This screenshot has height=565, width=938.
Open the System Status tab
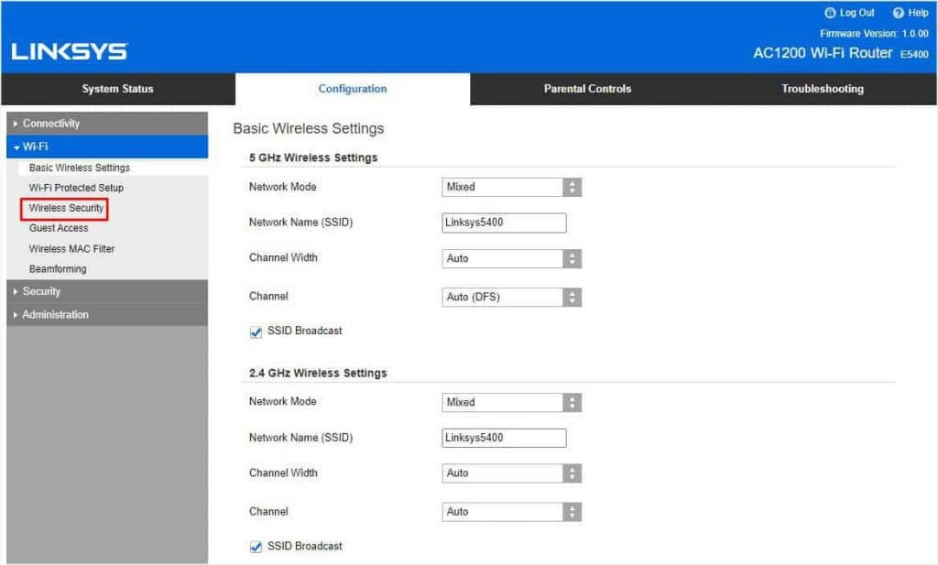(x=117, y=89)
